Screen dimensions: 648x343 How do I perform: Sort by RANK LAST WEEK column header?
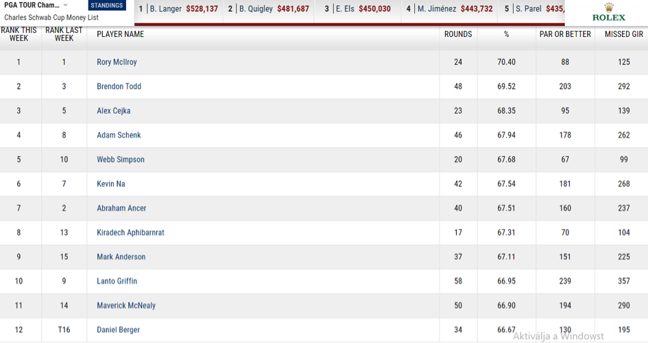64,34
